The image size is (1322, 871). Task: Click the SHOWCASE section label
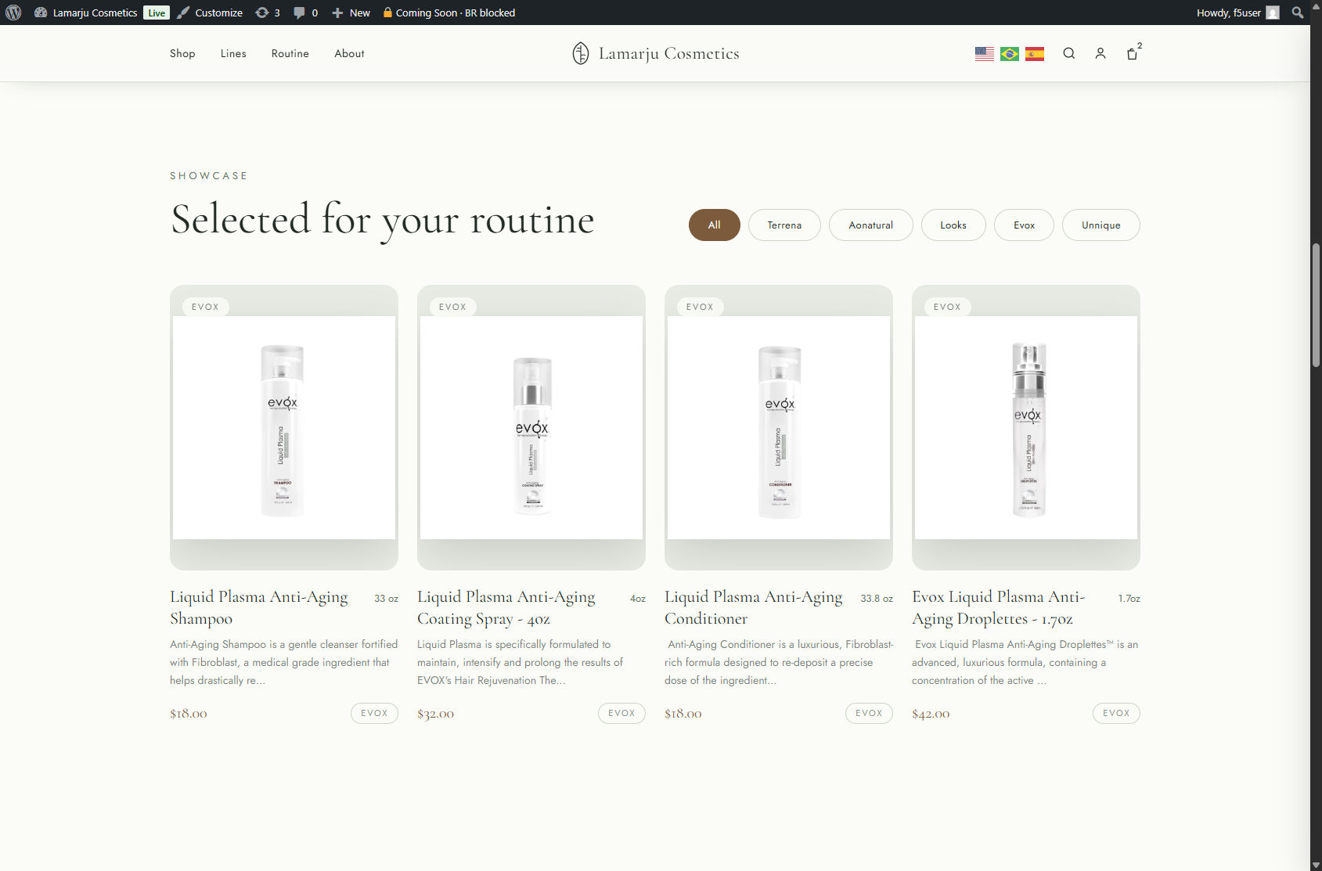[209, 176]
